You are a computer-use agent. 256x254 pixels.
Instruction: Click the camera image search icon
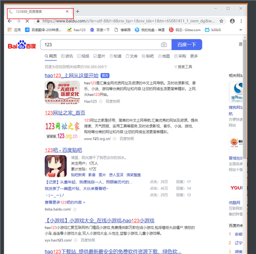click(x=164, y=44)
